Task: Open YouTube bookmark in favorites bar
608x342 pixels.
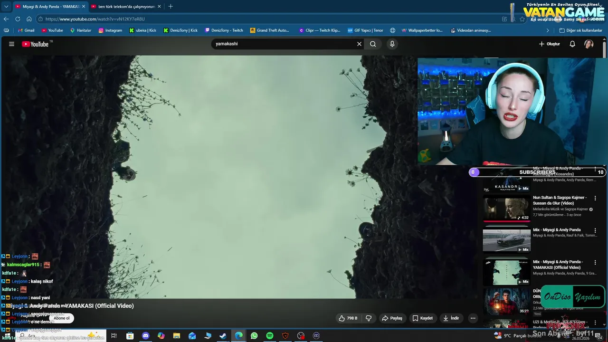Action: tap(52, 30)
